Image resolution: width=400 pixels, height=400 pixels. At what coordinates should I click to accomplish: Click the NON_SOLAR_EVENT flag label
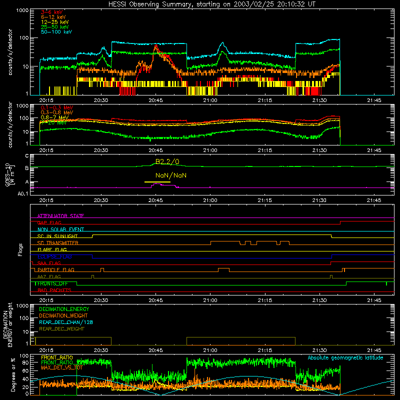point(60,229)
